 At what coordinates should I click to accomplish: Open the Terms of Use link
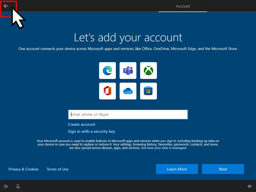coord(57,169)
